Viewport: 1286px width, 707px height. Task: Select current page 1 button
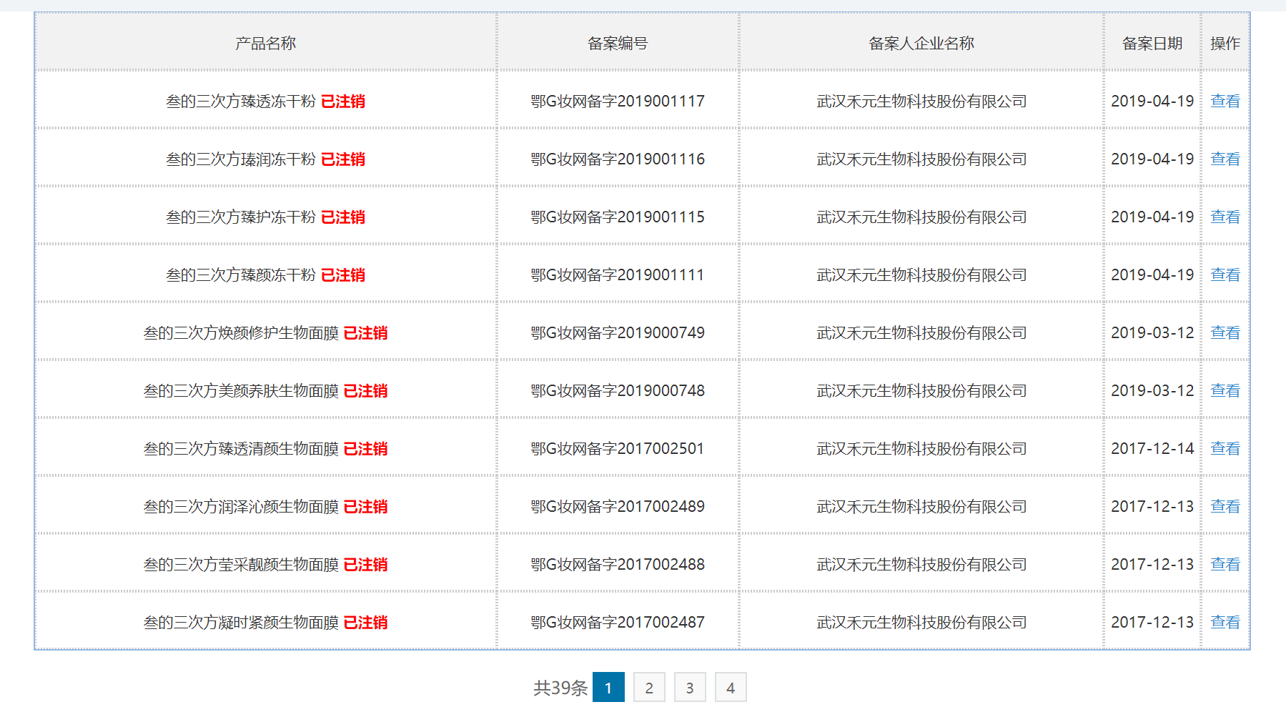(x=608, y=687)
